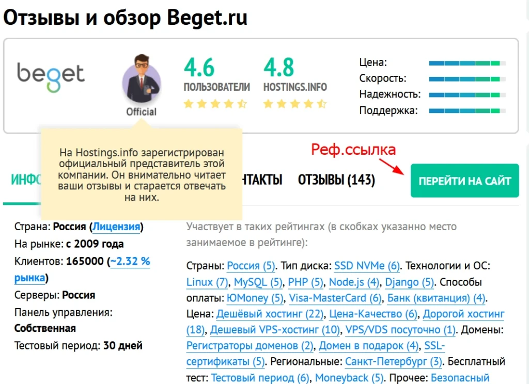Click the 'с 2009 года' value
The width and height of the screenshot is (529, 384).
tap(95, 244)
